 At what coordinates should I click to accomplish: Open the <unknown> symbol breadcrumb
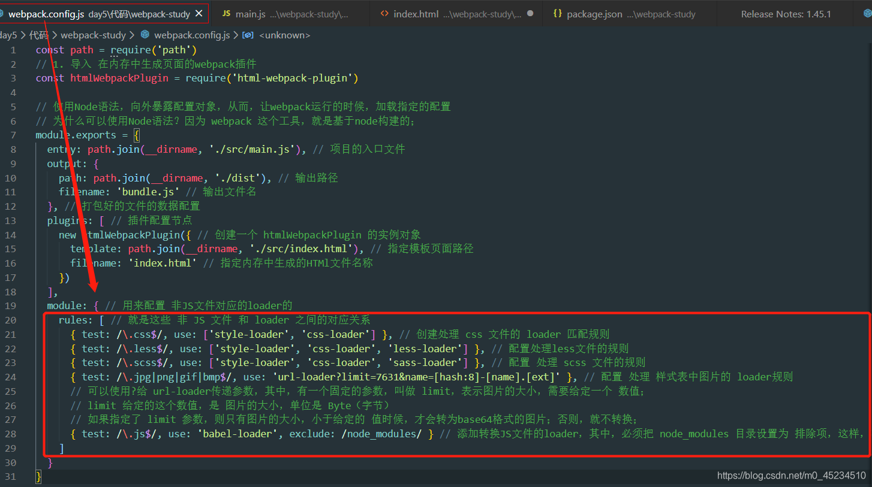point(284,35)
